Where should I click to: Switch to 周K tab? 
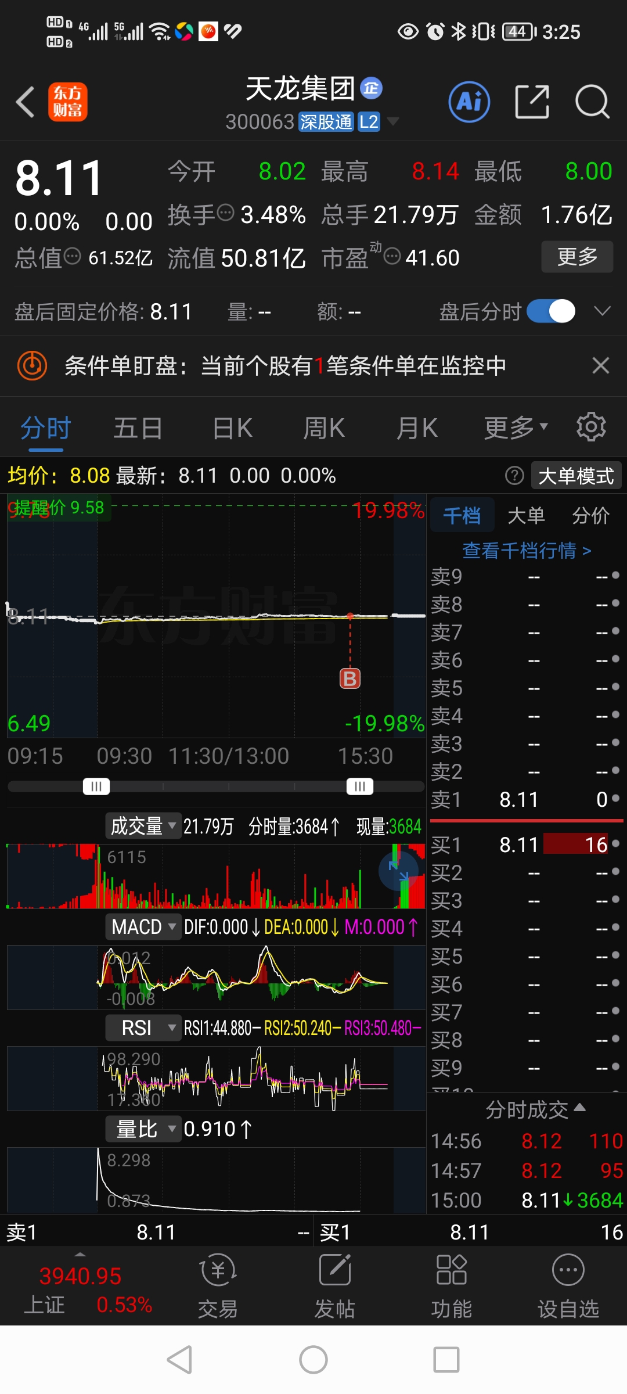coord(324,428)
